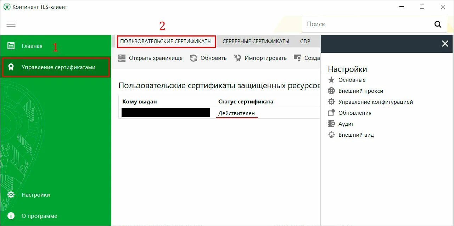454x226 pixels.
Task: Click the Кому выдан column header
Action: tap(140, 102)
